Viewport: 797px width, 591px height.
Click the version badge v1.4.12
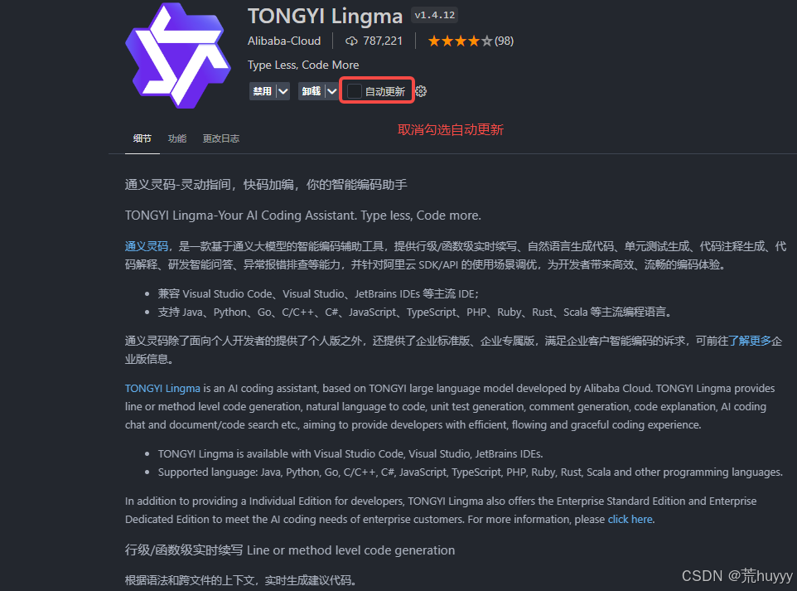coord(435,15)
